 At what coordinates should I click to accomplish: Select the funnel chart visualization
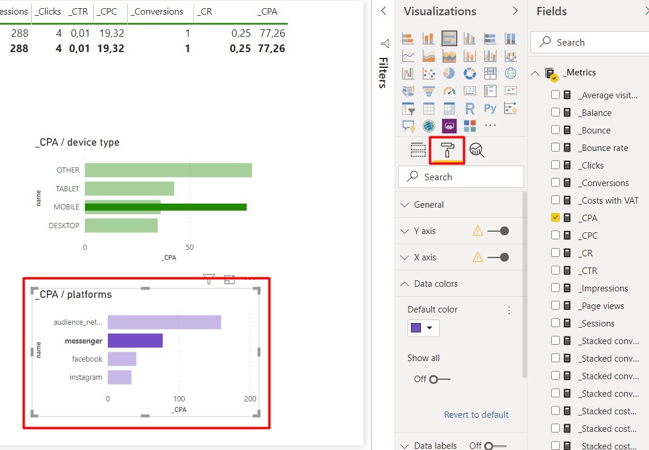point(429,91)
